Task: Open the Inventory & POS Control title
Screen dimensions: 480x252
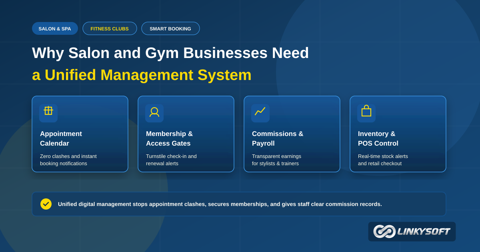Action: pyautogui.click(x=378, y=138)
